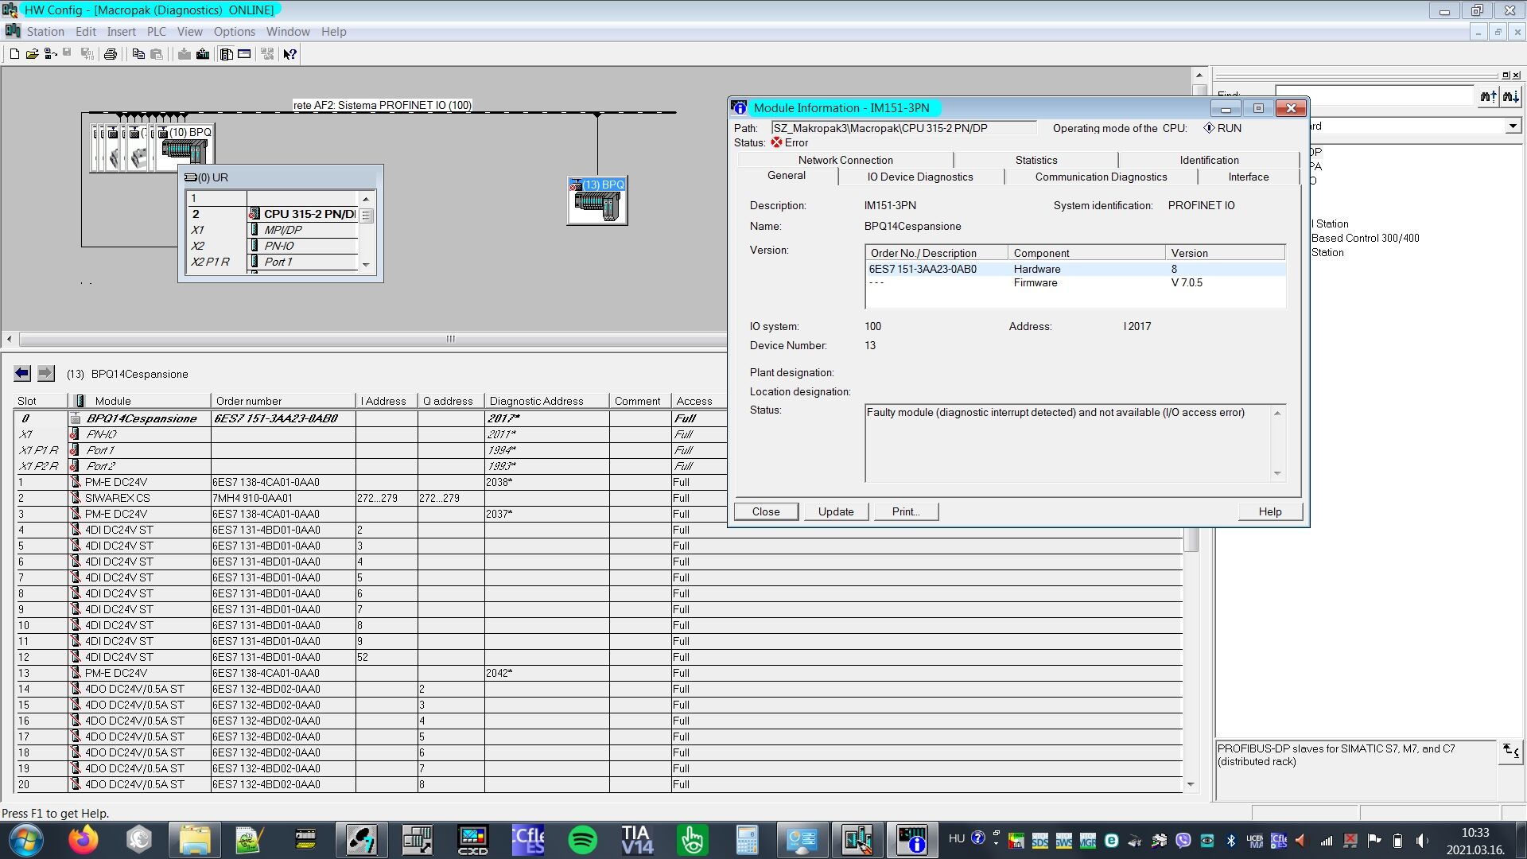Image resolution: width=1527 pixels, height=859 pixels.
Task: Click the Diagnostic Address column header
Action: click(x=546, y=401)
